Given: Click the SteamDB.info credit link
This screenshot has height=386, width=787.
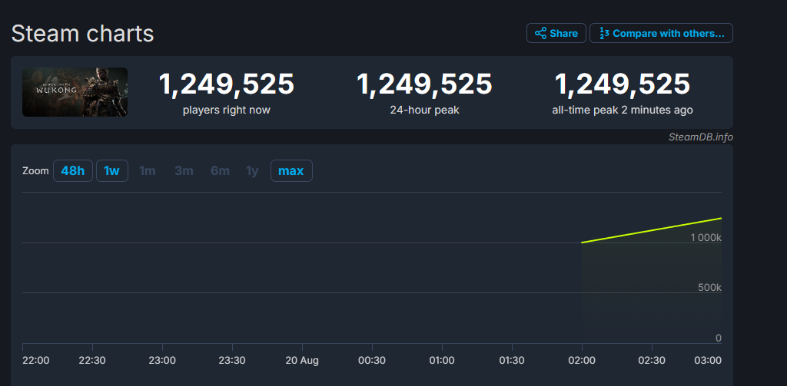Looking at the screenshot, I should [x=699, y=137].
